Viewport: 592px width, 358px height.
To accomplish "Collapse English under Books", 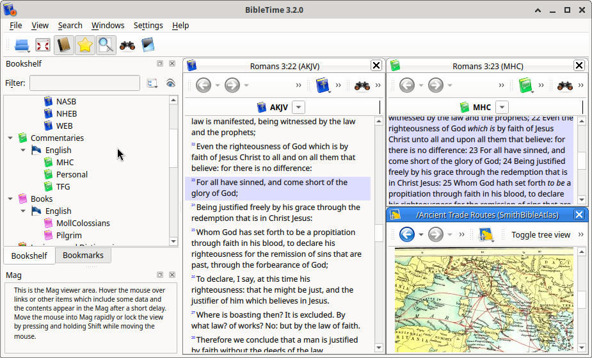I will coord(23,211).
